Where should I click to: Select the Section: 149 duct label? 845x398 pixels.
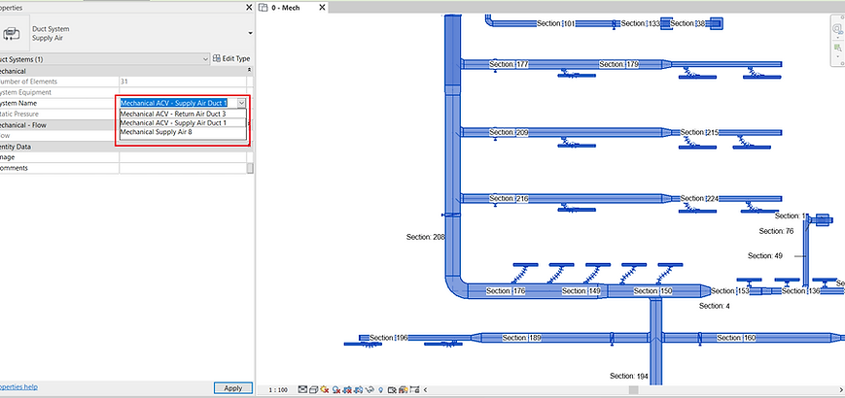[581, 291]
